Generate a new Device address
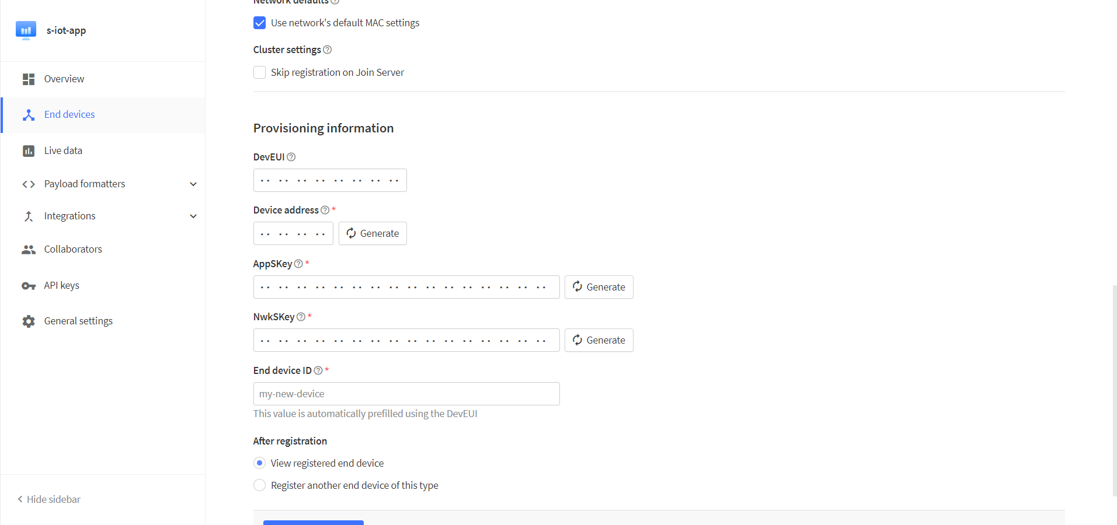The image size is (1117, 525). [x=373, y=233]
